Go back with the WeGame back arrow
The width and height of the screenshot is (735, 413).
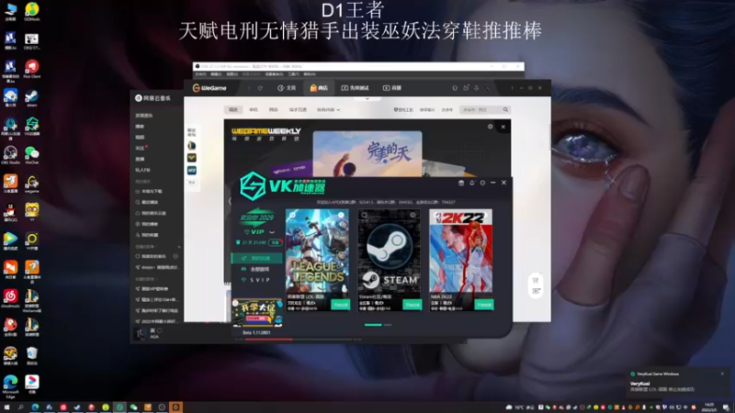[x=249, y=88]
